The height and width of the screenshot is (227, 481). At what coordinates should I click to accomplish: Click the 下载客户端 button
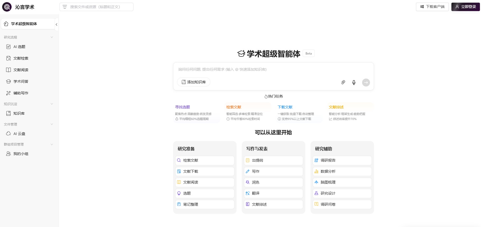pyautogui.click(x=432, y=7)
